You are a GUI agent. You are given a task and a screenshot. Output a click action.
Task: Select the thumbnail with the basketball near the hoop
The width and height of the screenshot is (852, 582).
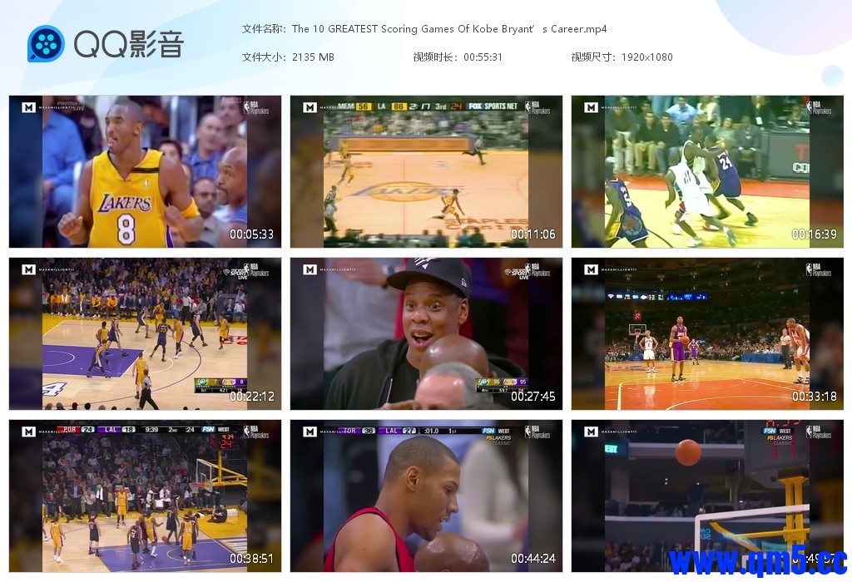[x=706, y=496]
